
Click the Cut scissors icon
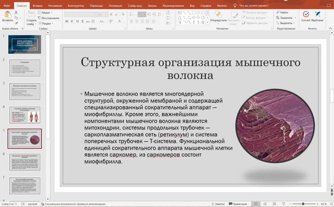[16, 12]
